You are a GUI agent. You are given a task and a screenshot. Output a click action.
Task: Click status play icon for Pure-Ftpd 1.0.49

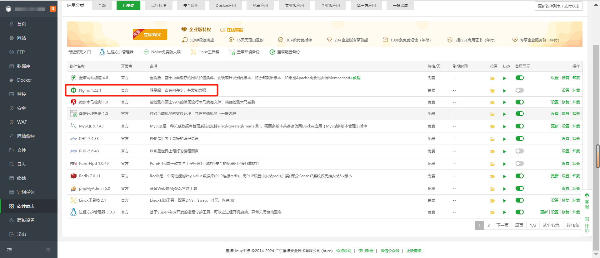click(x=504, y=164)
